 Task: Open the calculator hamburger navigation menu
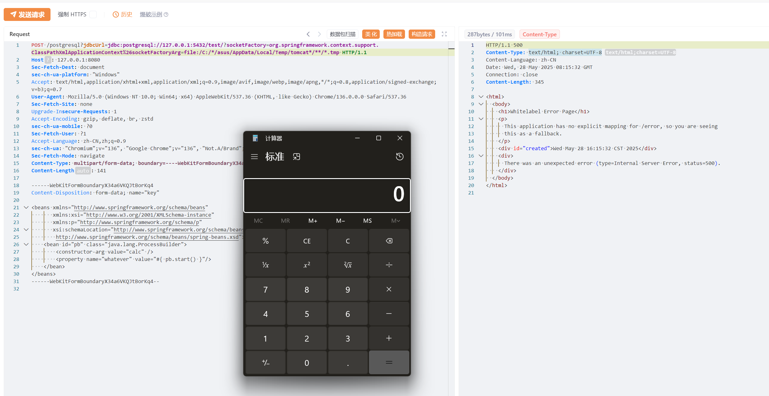click(254, 157)
